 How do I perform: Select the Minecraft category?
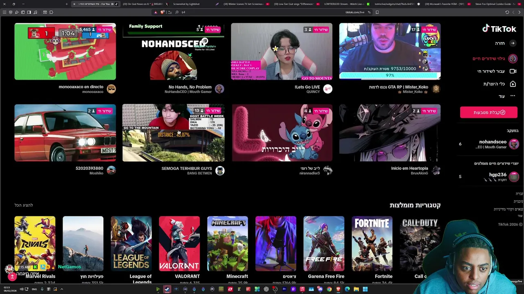pos(227,244)
